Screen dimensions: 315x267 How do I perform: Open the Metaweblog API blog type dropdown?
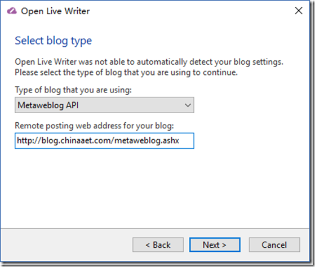pyautogui.click(x=104, y=105)
